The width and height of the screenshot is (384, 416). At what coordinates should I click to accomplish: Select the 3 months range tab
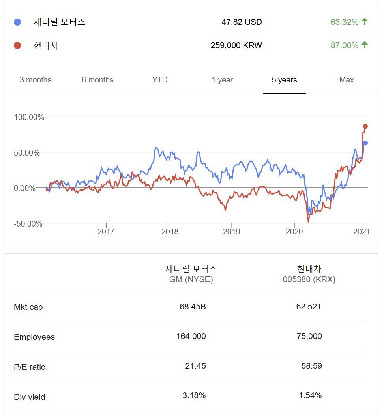tap(36, 80)
